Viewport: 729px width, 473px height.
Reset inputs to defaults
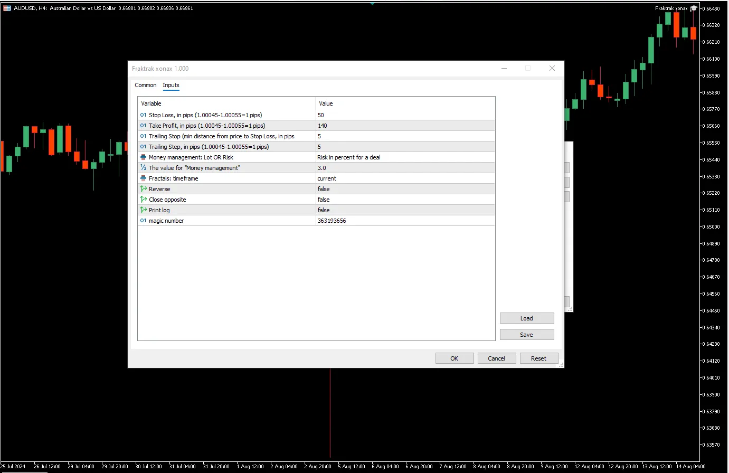tap(539, 358)
